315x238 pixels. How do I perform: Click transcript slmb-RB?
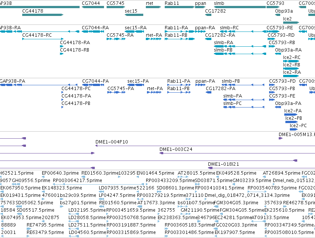[x=223, y=50]
